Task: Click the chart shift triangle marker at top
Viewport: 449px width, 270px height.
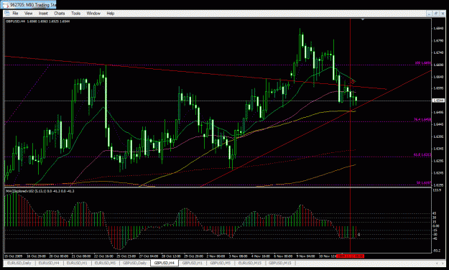Action: coord(363,19)
